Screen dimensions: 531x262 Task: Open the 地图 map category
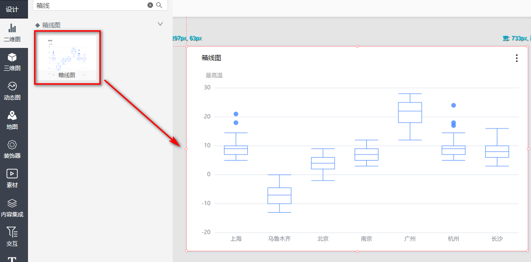pos(12,120)
